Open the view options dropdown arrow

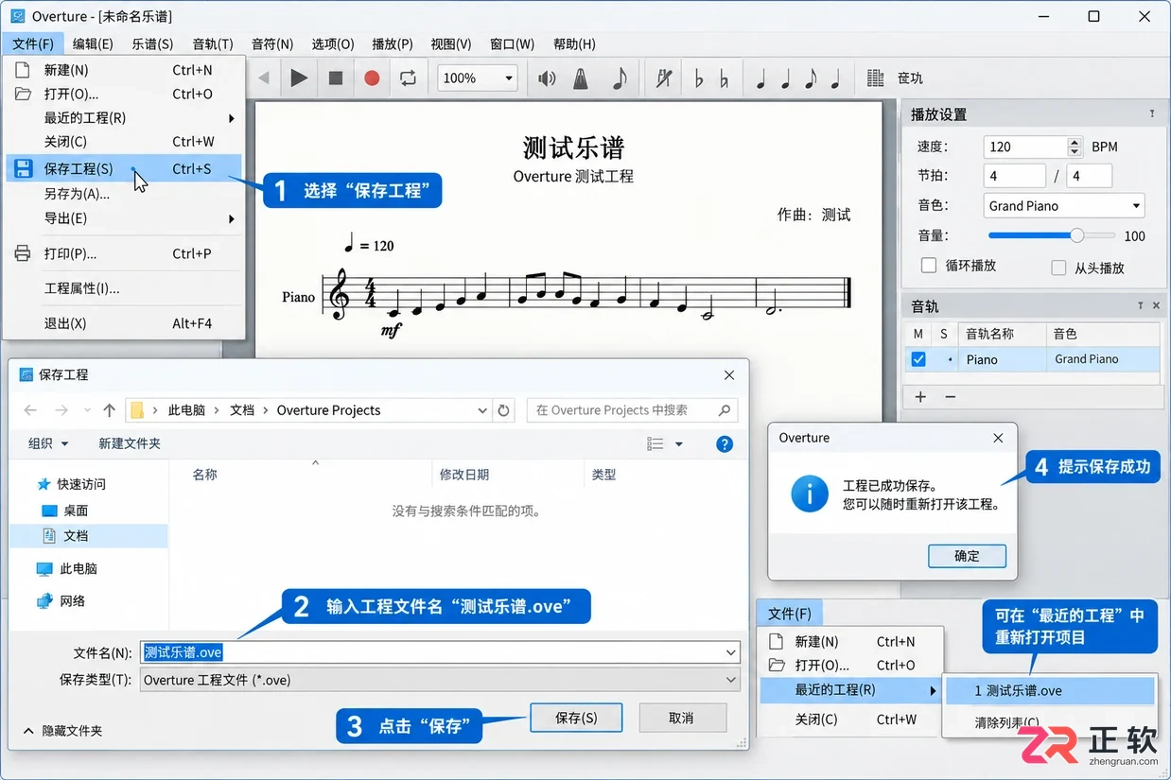pos(678,443)
